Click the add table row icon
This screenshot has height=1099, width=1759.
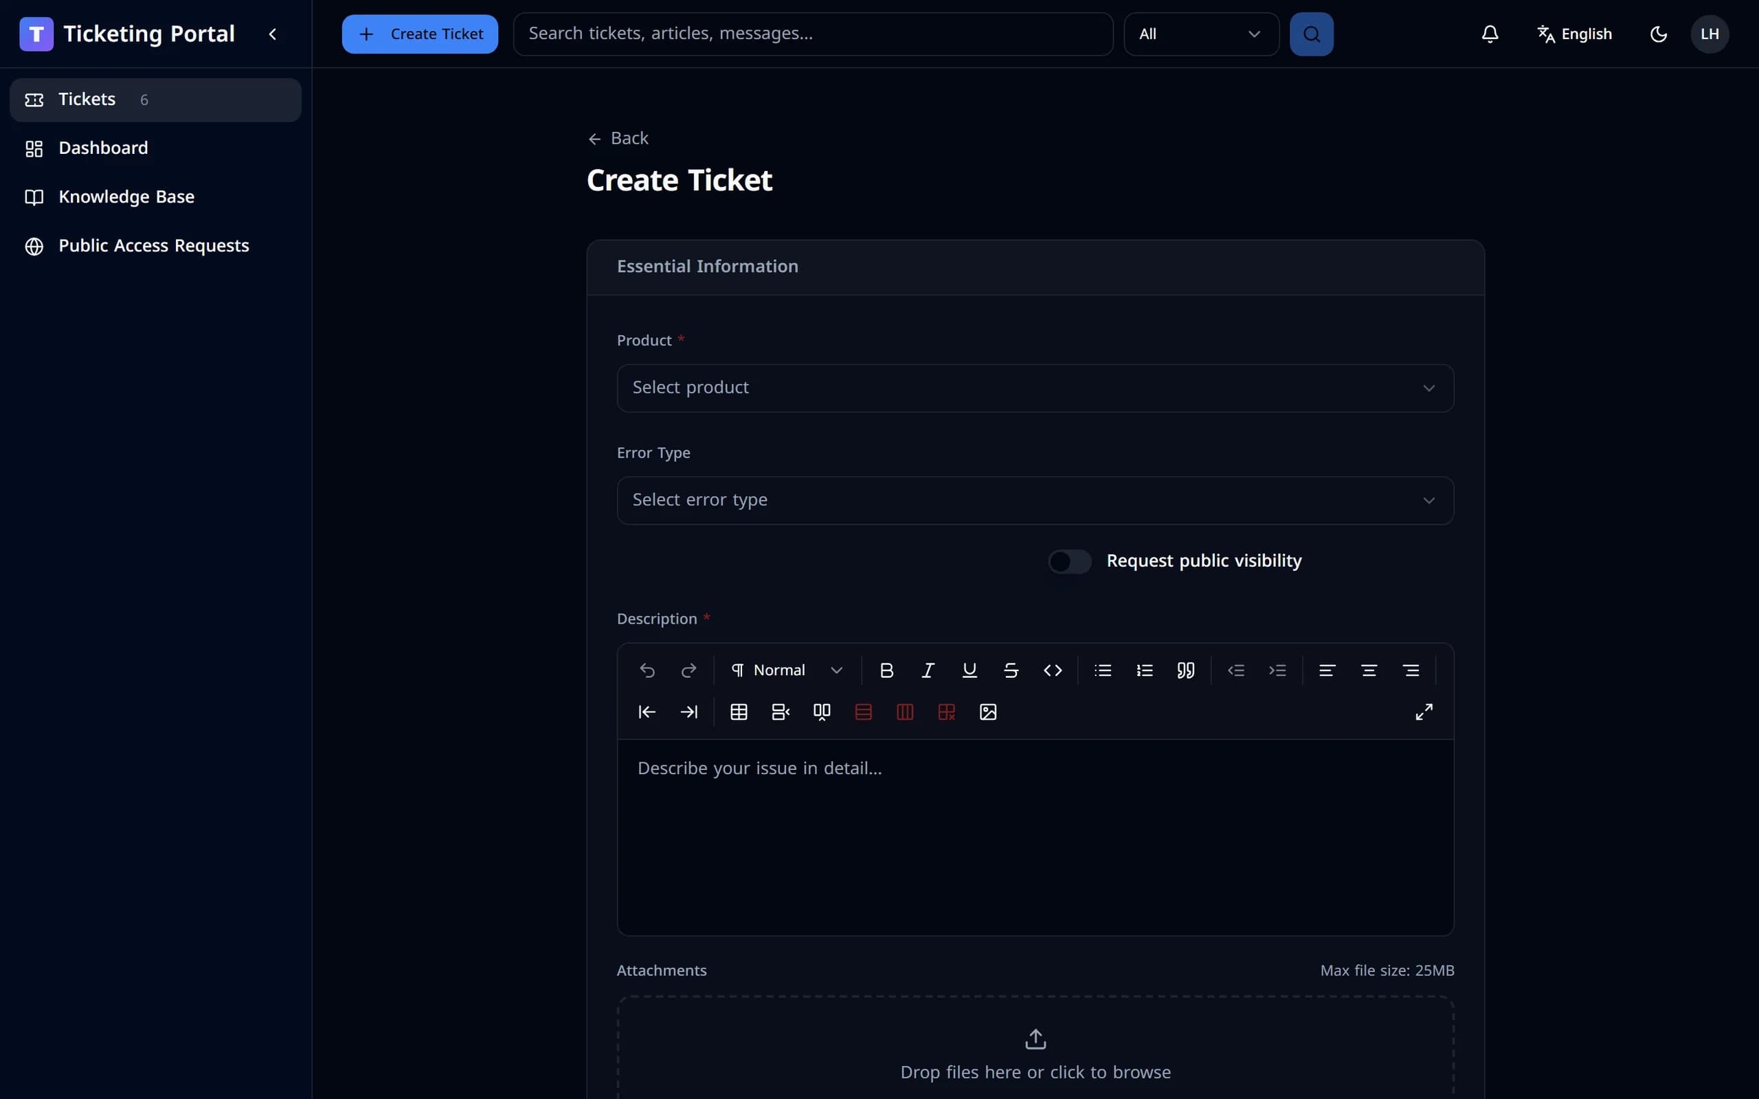click(780, 712)
